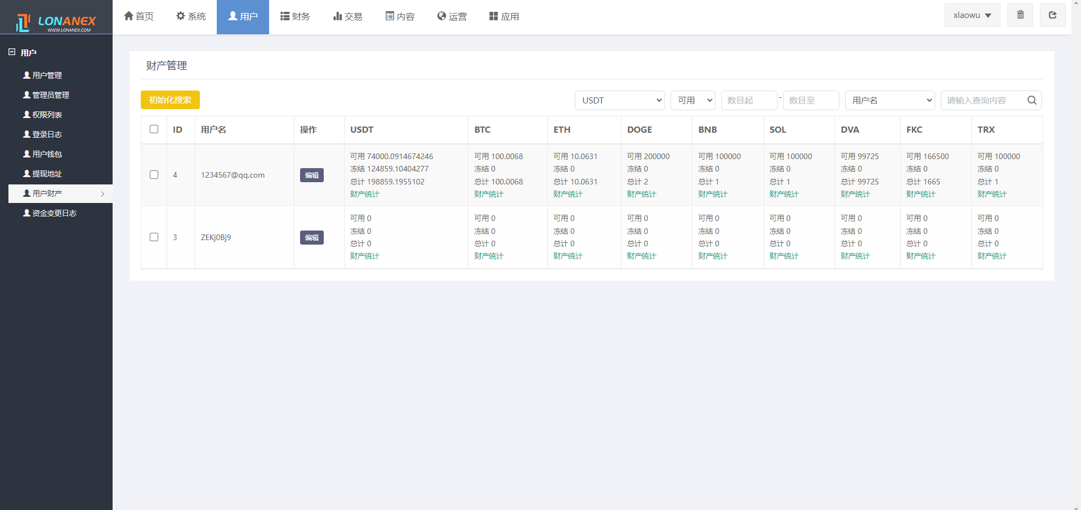Image resolution: width=1081 pixels, height=510 pixels.
Task: Open the 应用 grid menu
Action: pos(504,16)
